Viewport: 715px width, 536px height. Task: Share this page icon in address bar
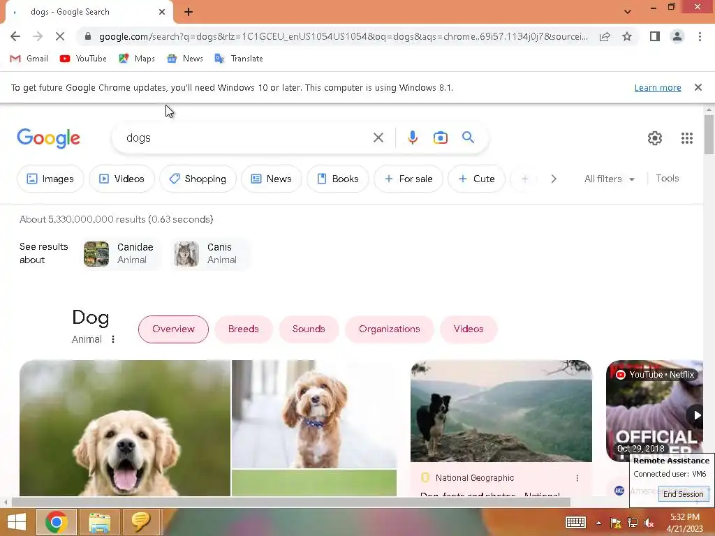point(605,36)
